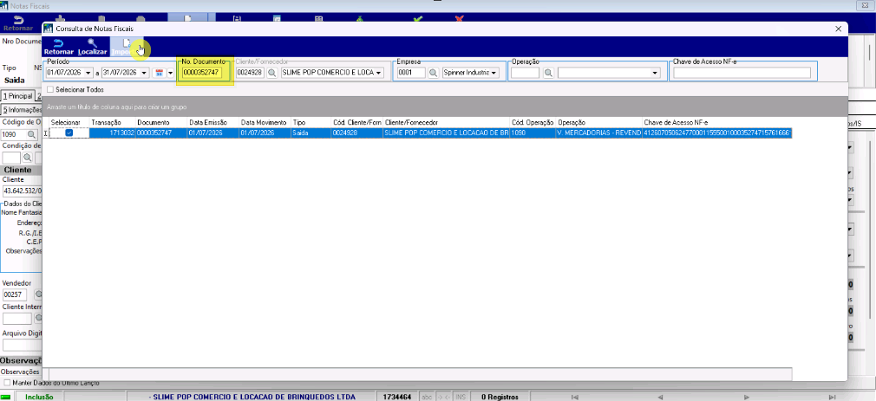This screenshot has height=401, width=876.
Task: Click magnifier next to Empresa code 0001
Action: pos(434,73)
